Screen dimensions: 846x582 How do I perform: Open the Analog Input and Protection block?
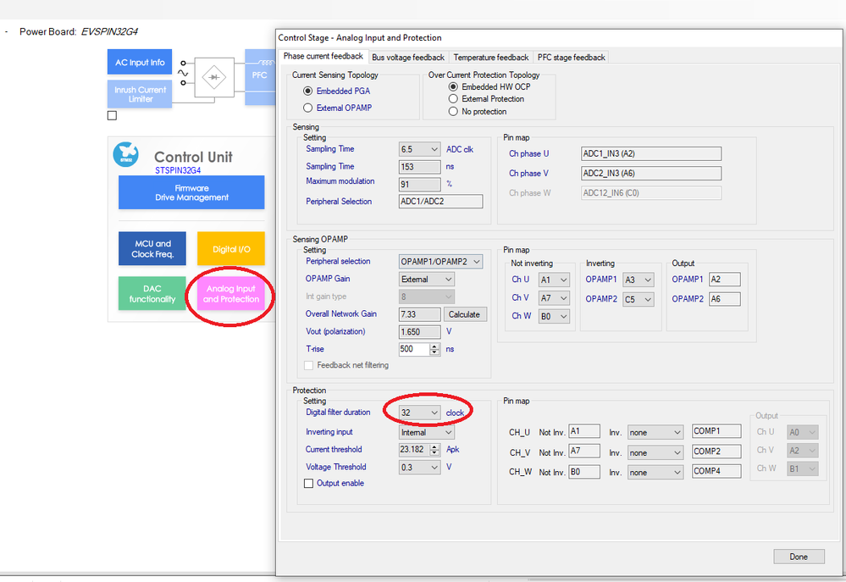click(231, 293)
